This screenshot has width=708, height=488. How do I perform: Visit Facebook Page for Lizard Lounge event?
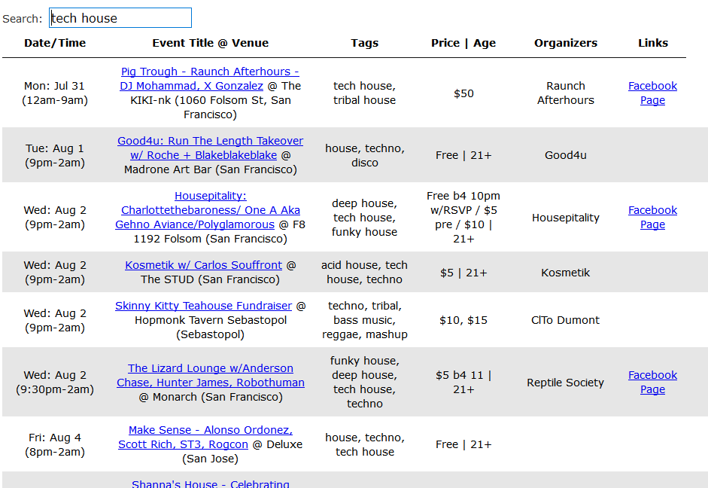652,383
